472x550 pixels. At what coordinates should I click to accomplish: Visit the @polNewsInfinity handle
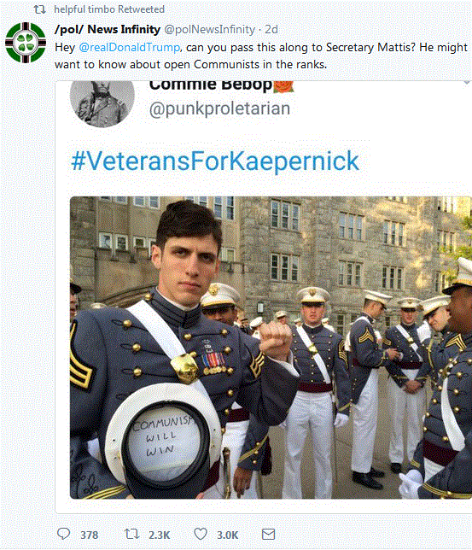(x=209, y=29)
